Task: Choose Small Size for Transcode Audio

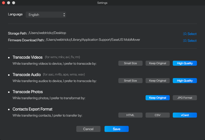Action: [x=130, y=81]
